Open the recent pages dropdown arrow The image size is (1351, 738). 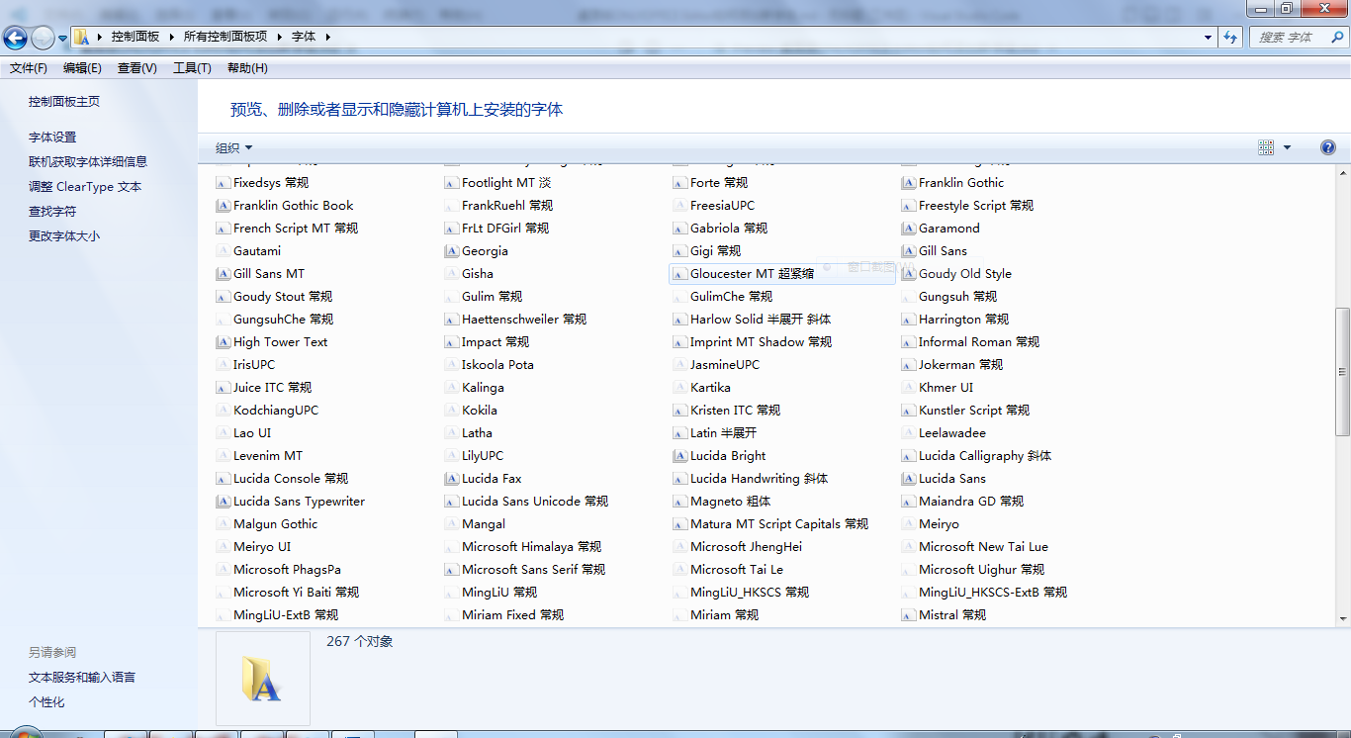(63, 38)
